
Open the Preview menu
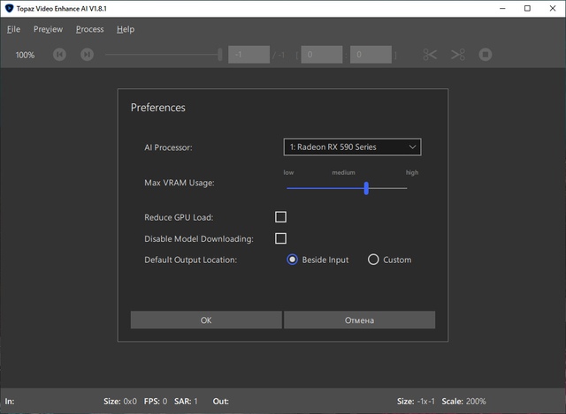48,29
